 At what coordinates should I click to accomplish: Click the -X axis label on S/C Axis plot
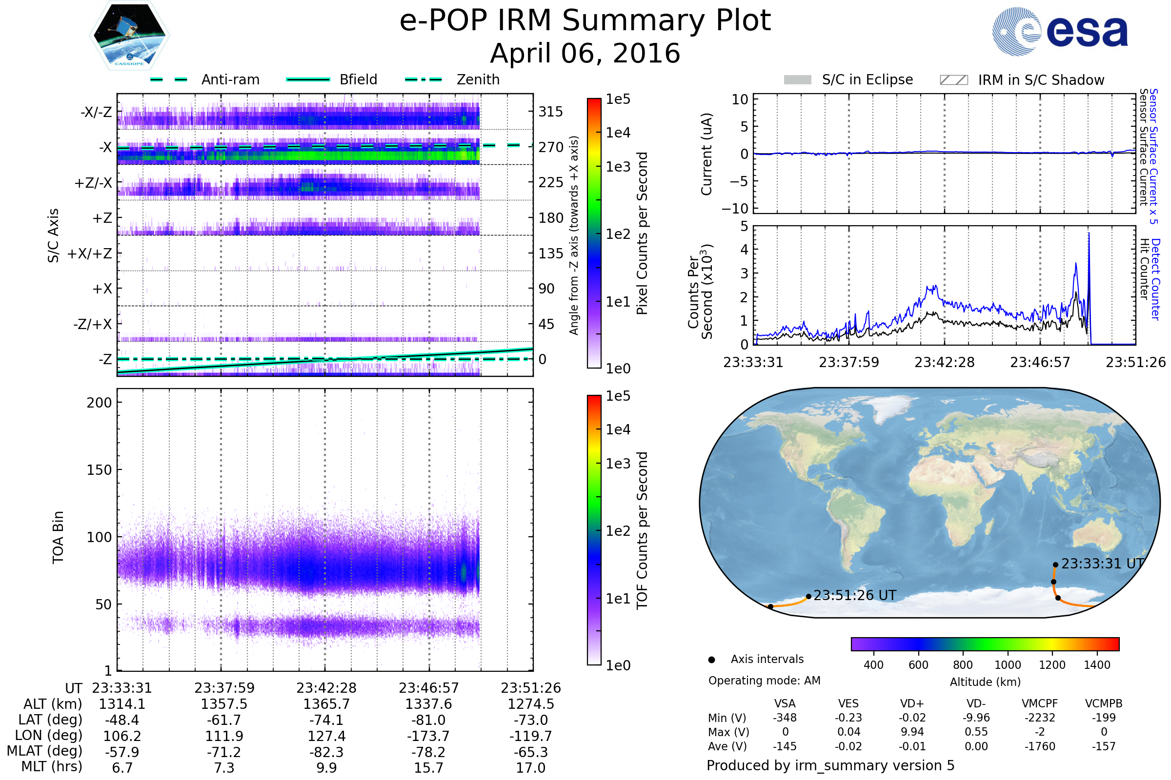tap(105, 147)
